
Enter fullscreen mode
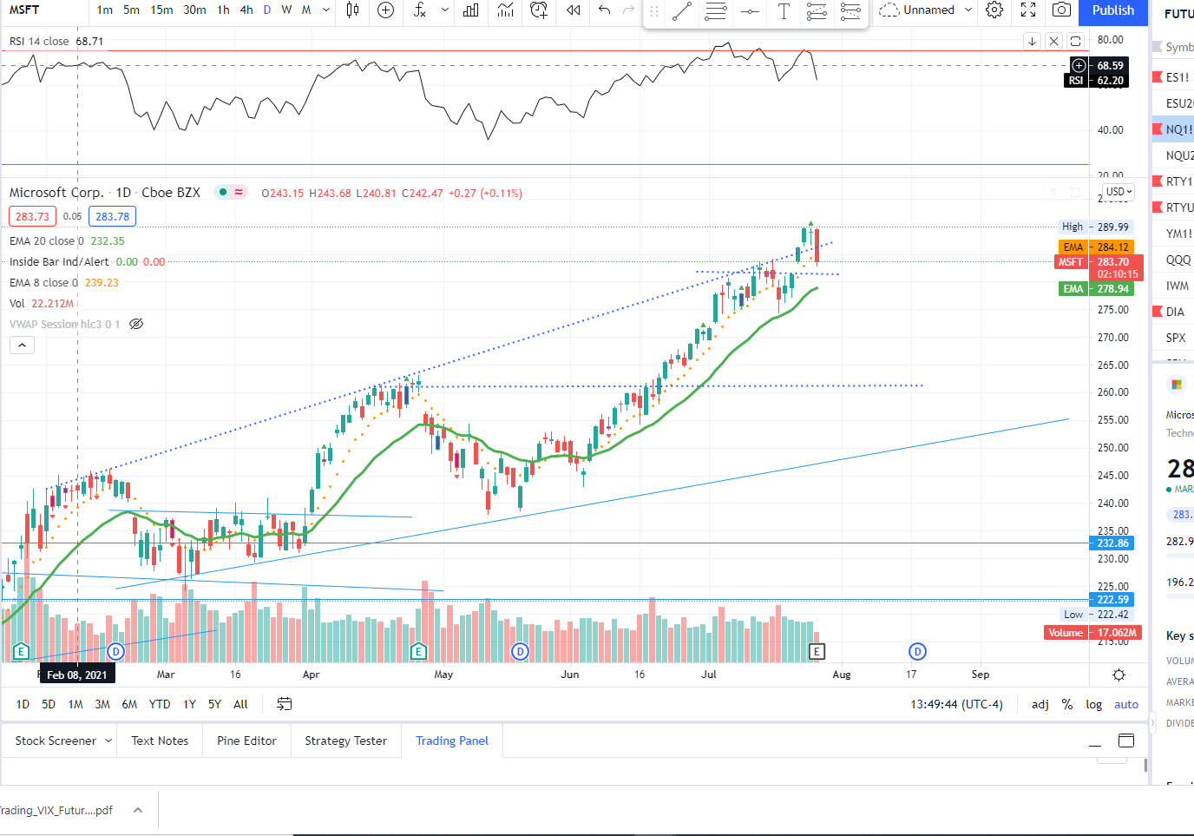pyautogui.click(x=1028, y=10)
